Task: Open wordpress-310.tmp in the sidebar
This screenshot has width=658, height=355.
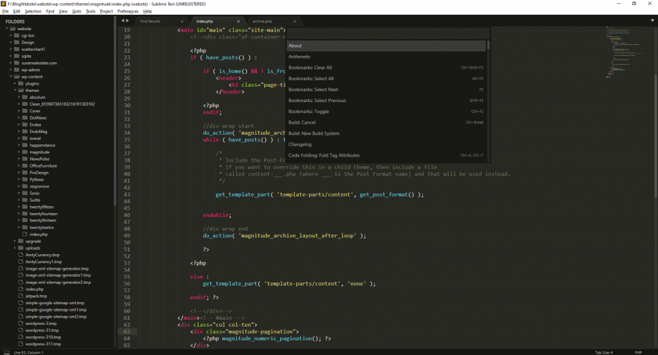Action: pyautogui.click(x=44, y=336)
